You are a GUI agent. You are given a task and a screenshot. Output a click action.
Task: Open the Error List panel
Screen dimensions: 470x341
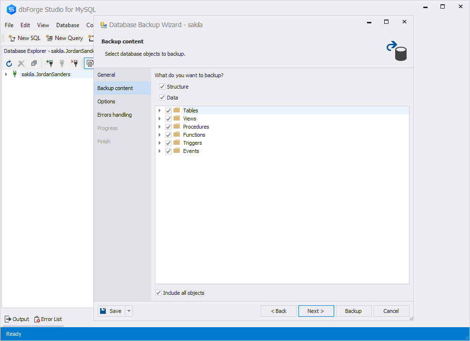click(x=48, y=319)
